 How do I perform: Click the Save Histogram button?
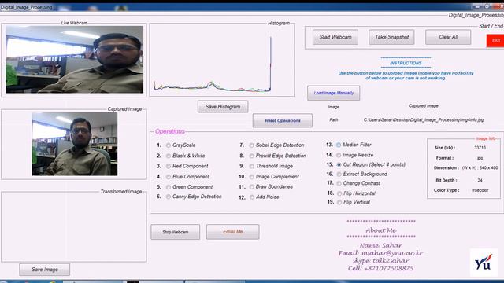click(223, 107)
